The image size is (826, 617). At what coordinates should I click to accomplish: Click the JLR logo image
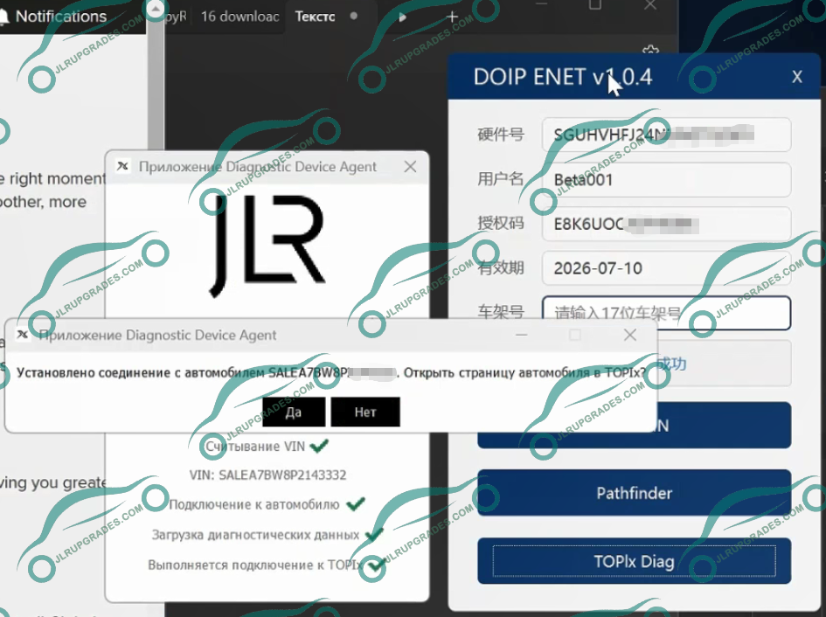point(267,246)
